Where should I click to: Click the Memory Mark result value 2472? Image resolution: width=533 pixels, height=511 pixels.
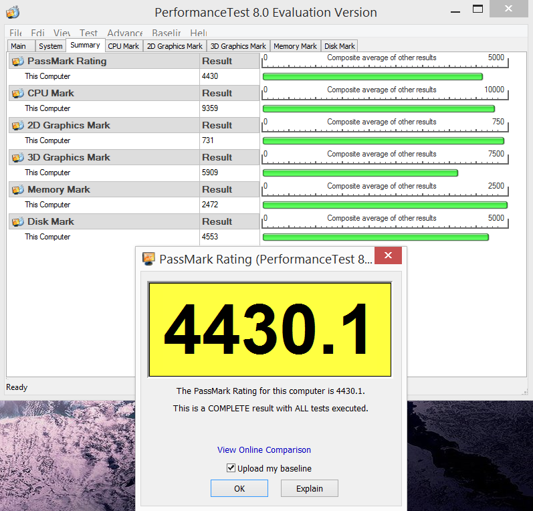click(x=210, y=204)
